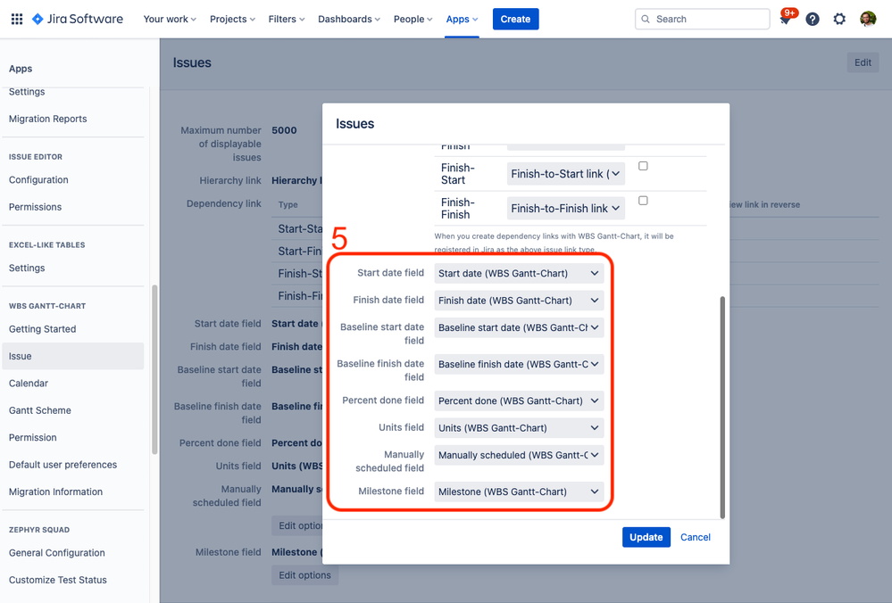Open the Percent done field dropdown
This screenshot has width=892, height=603.
(519, 401)
